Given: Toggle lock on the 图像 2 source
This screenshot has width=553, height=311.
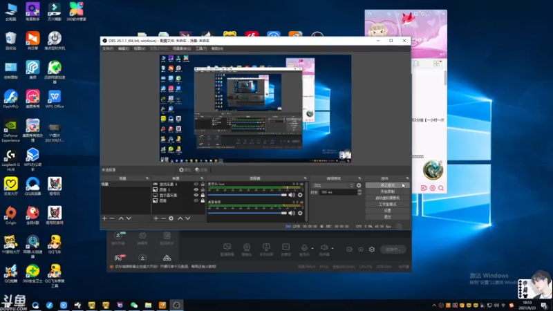Looking at the screenshot, I should 203,189.
